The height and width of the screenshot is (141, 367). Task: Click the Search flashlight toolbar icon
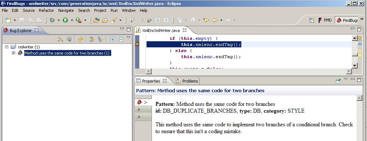[x=114, y=20]
